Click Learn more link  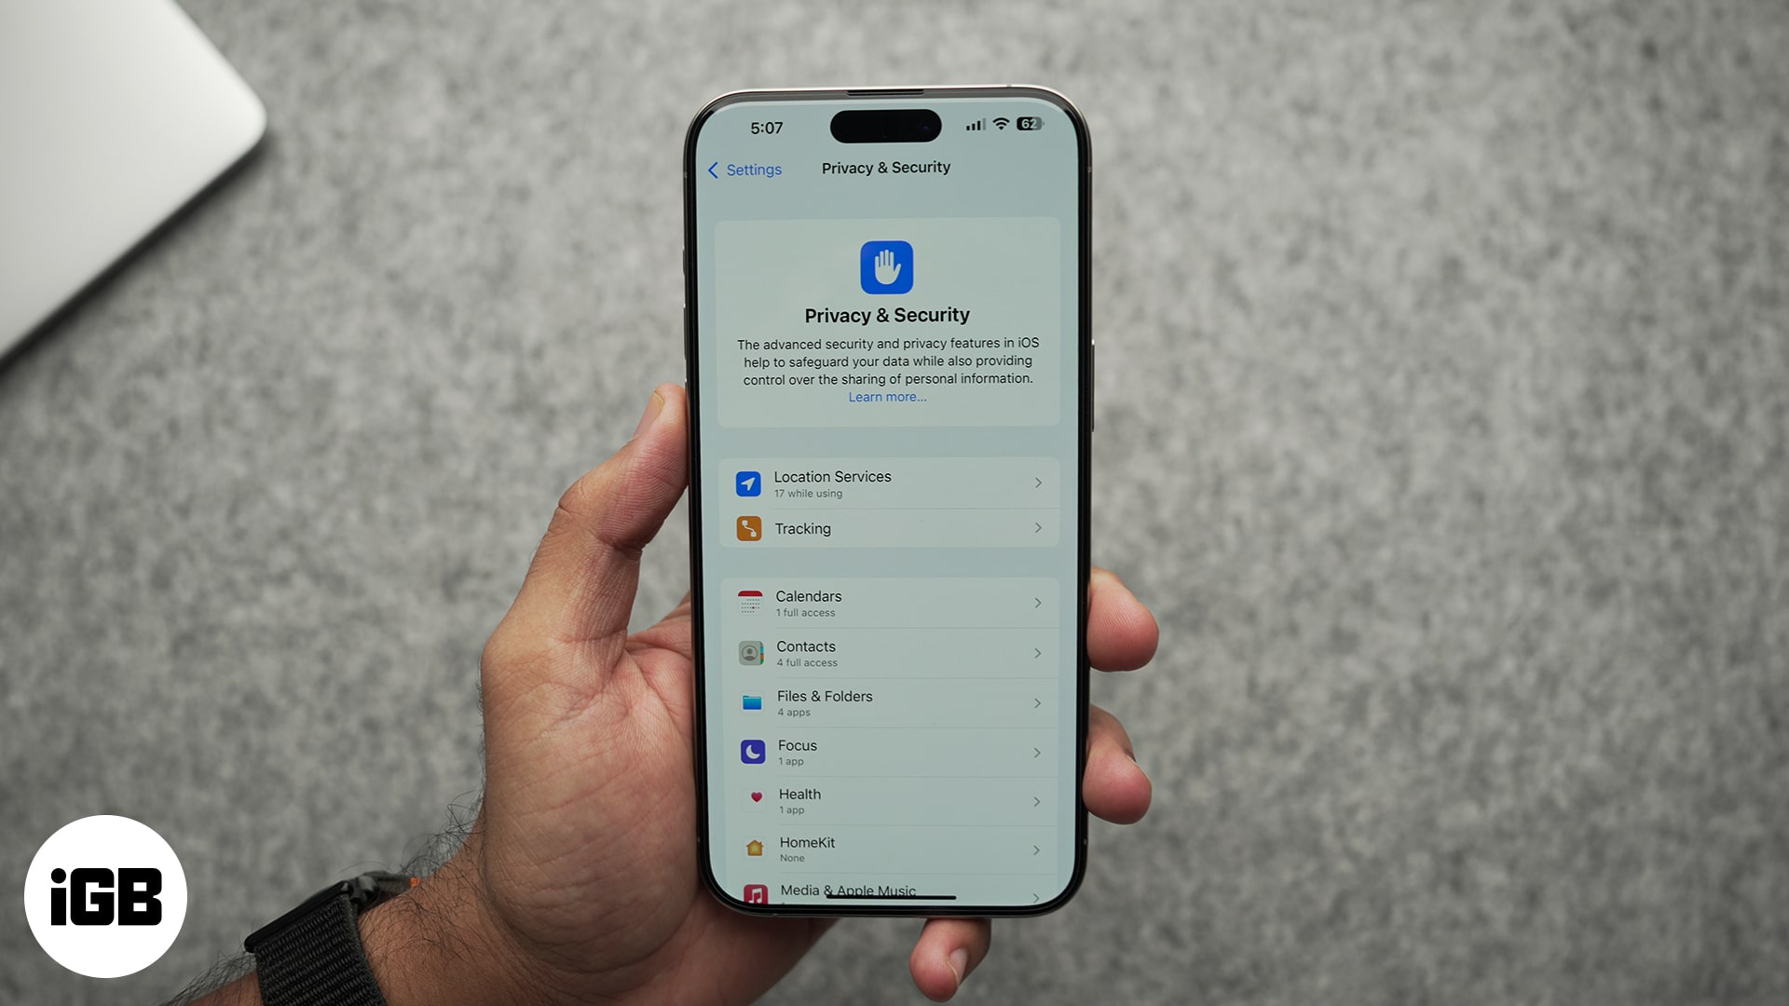point(887,397)
